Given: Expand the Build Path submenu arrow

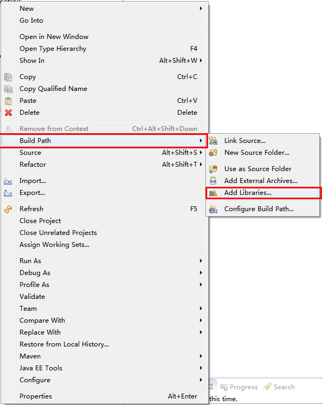Looking at the screenshot, I should [x=201, y=141].
